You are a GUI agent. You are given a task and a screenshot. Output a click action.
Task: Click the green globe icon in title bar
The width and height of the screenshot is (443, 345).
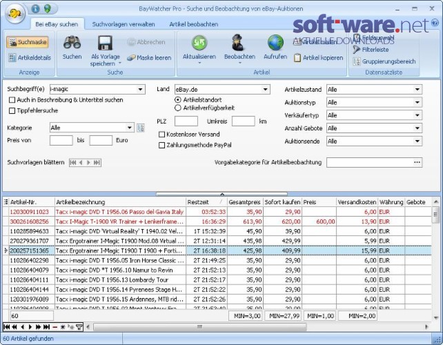pyautogui.click(x=47, y=9)
